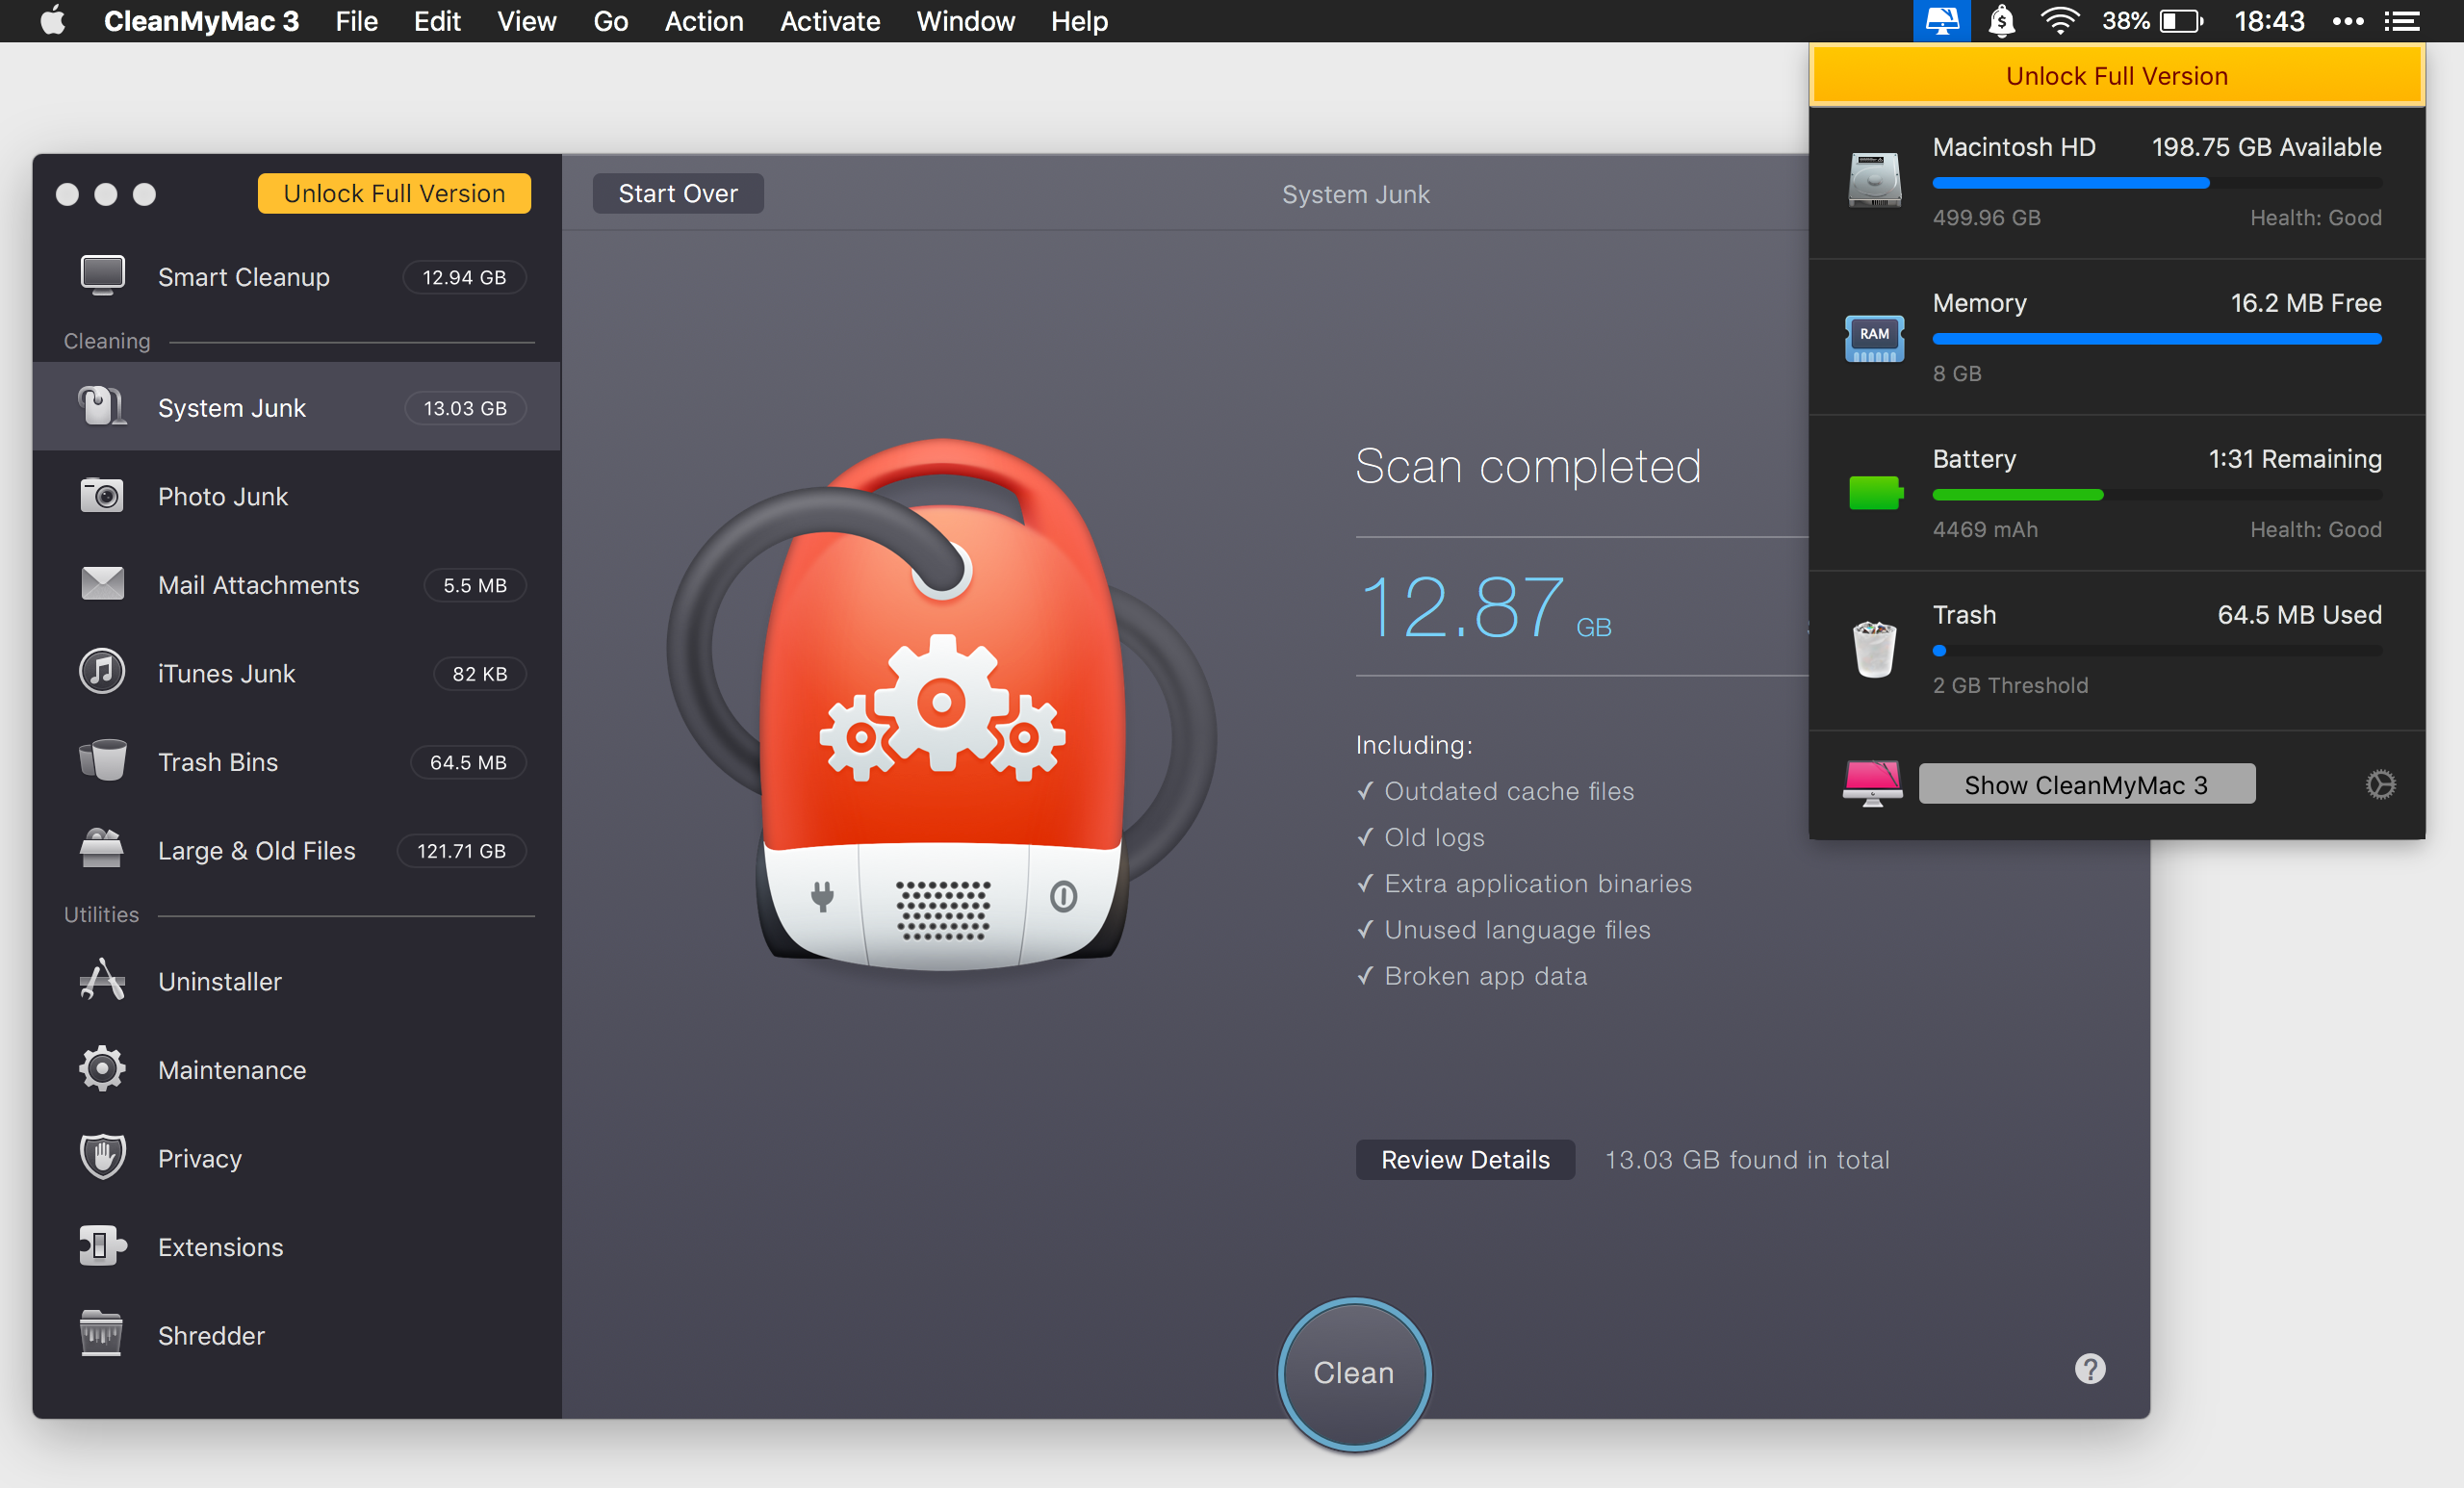This screenshot has width=2464, height=1488.
Task: Open the Go menu
Action: pyautogui.click(x=610, y=21)
